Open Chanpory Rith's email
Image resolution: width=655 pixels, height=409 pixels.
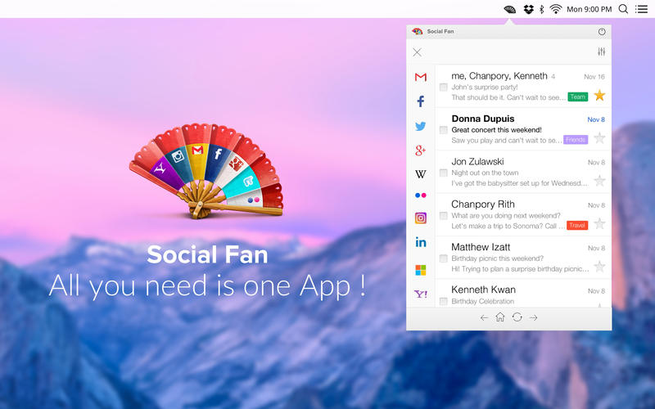tap(523, 215)
